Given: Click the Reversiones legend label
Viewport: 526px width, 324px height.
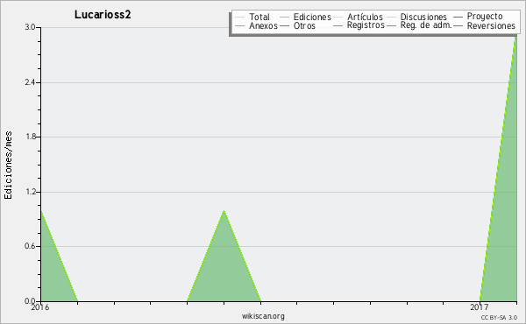Looking at the screenshot, I should click(491, 25).
